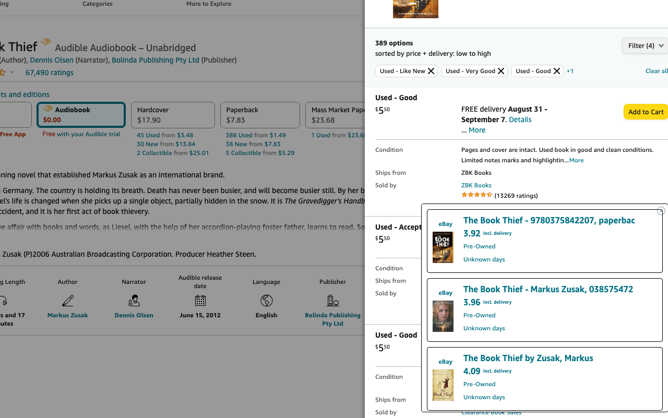Click the 3.96 eBay book cover thumbnail
The image size is (668, 418).
pos(443,316)
